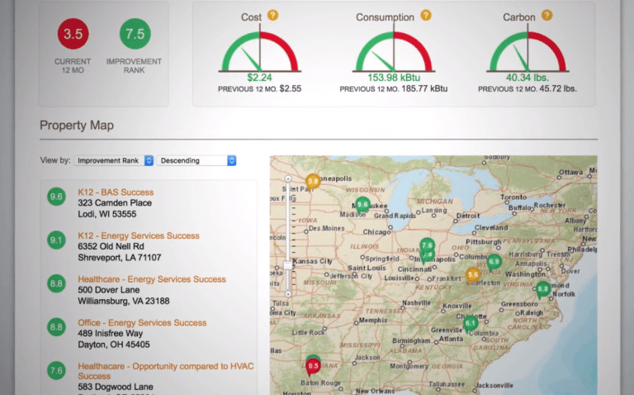Open the Descending sort order dropdown

(x=196, y=160)
